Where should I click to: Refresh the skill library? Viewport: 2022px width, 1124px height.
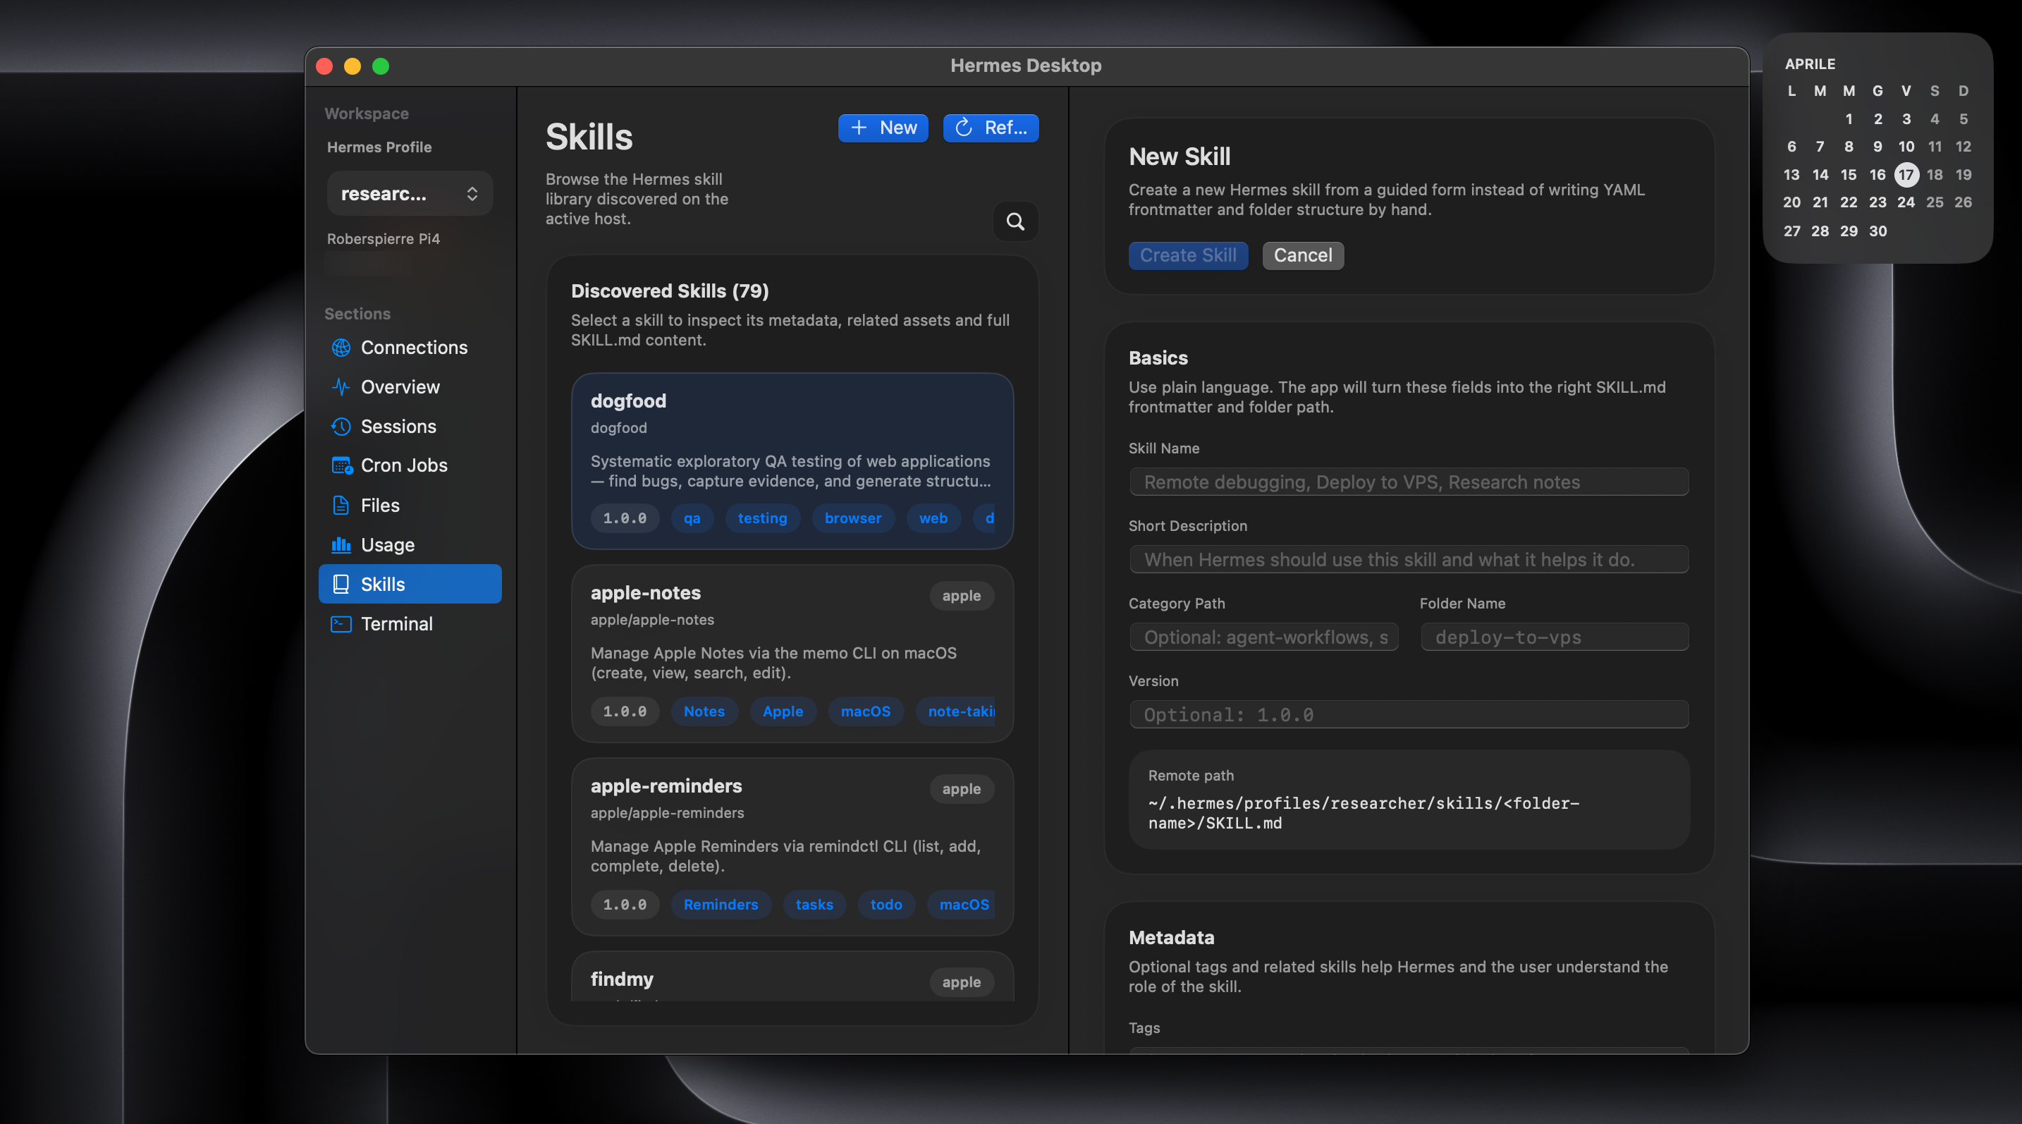pyautogui.click(x=990, y=128)
